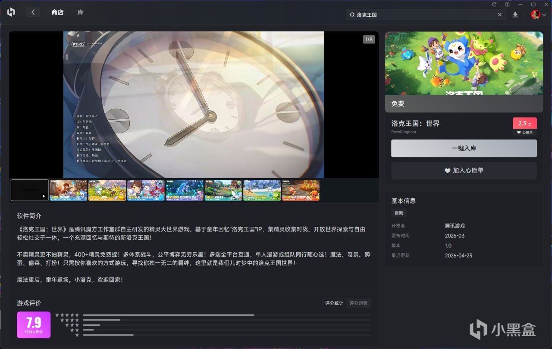This screenshot has height=349, width=552.
Task: Click the 7.9 rating score badge
Action: [x=34, y=325]
